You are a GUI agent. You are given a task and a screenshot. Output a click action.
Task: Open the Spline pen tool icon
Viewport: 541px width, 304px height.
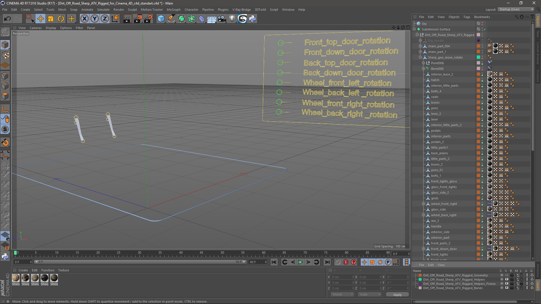(171, 19)
